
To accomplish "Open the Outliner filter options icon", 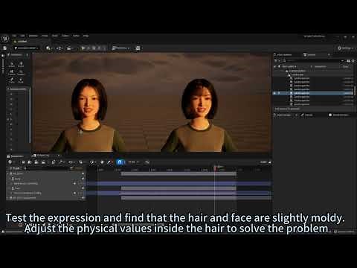I will click(276, 60).
